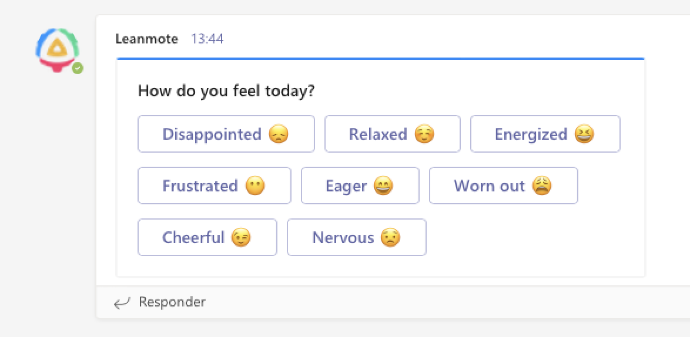Click the Leanmote bot avatar icon
Screen dimensions: 690x337
[57, 49]
